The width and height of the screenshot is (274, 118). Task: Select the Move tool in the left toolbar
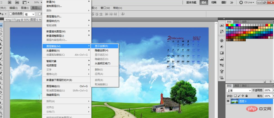point(1,26)
